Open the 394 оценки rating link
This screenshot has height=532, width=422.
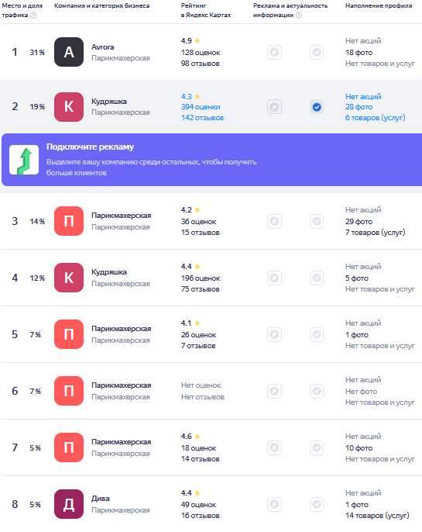(x=201, y=107)
